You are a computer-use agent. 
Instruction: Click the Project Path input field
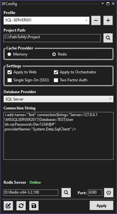point(52,38)
